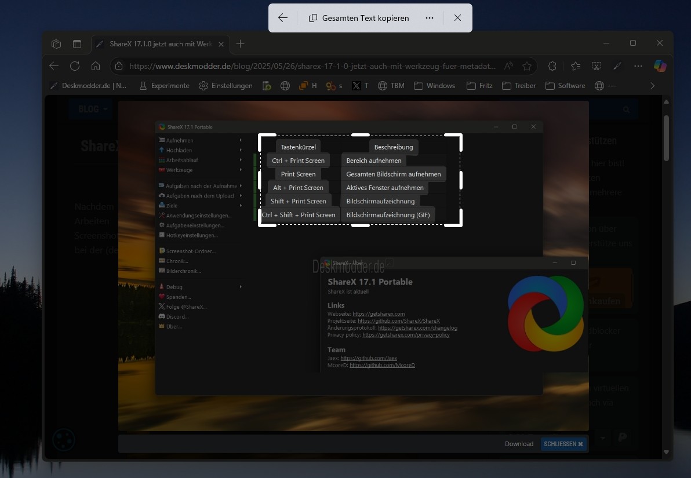The width and height of the screenshot is (691, 478).
Task: Switch to the ShareX 17.1.0 browser tab
Action: click(x=157, y=44)
